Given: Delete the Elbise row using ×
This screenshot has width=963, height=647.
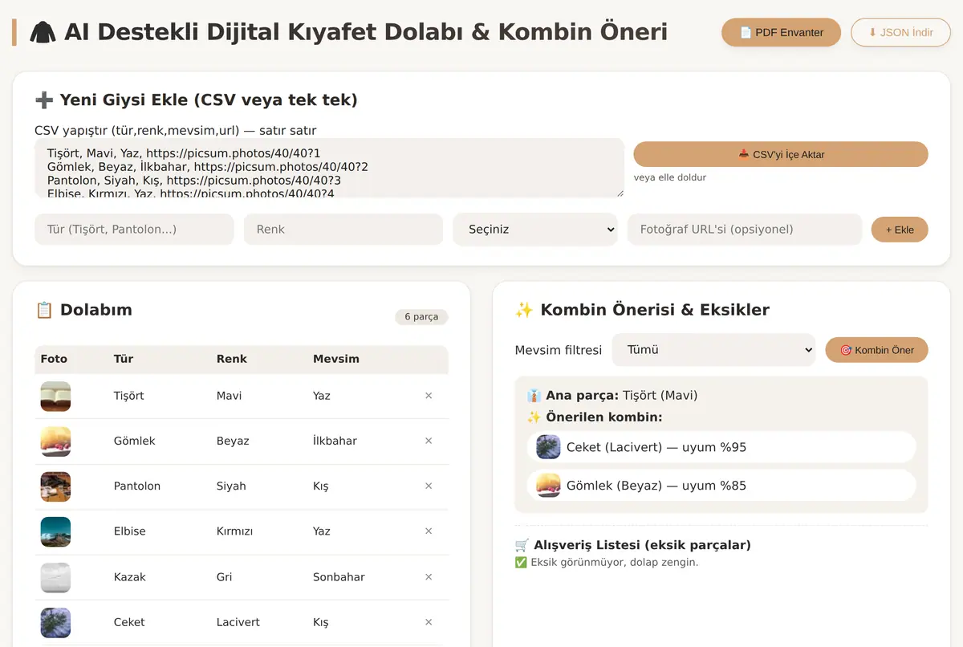Looking at the screenshot, I should tap(429, 531).
